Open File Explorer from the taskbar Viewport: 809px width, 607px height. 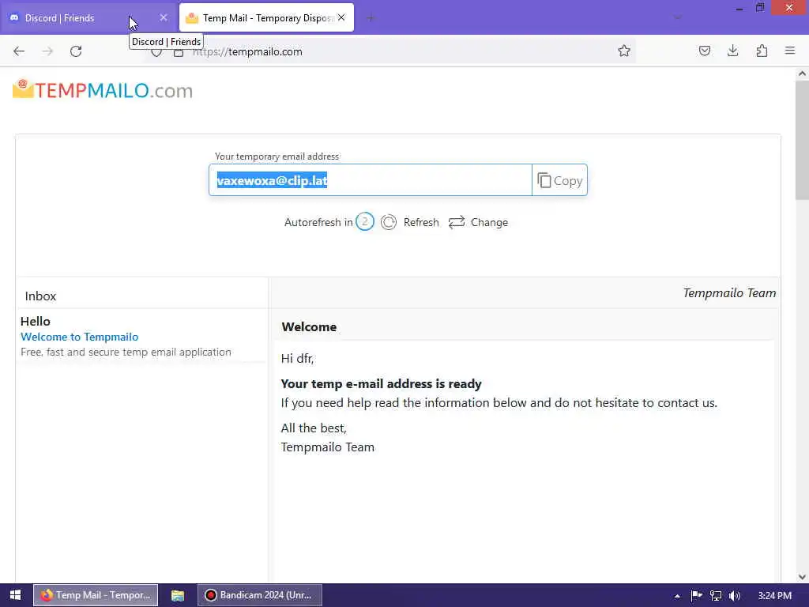178,595
